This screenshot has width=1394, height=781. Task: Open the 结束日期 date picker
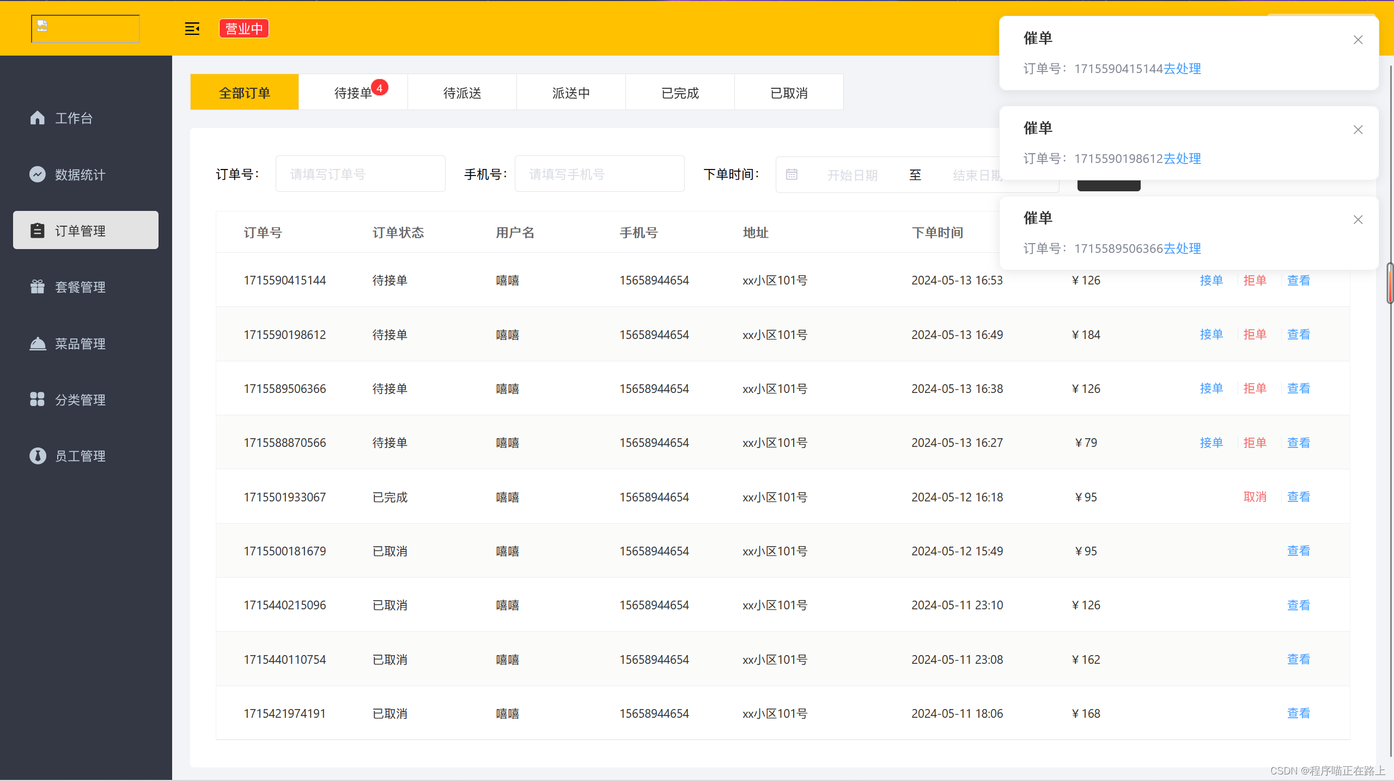coord(975,174)
